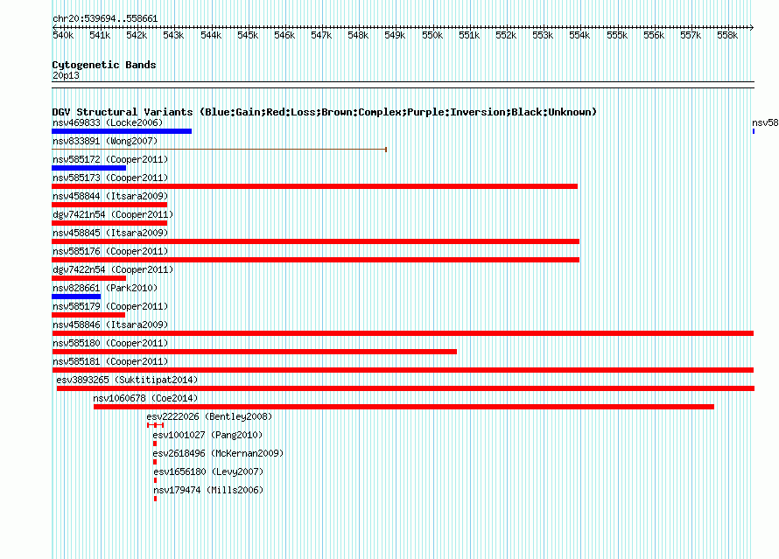Click nsv1060678 (Coe2014) variant label

pos(145,398)
